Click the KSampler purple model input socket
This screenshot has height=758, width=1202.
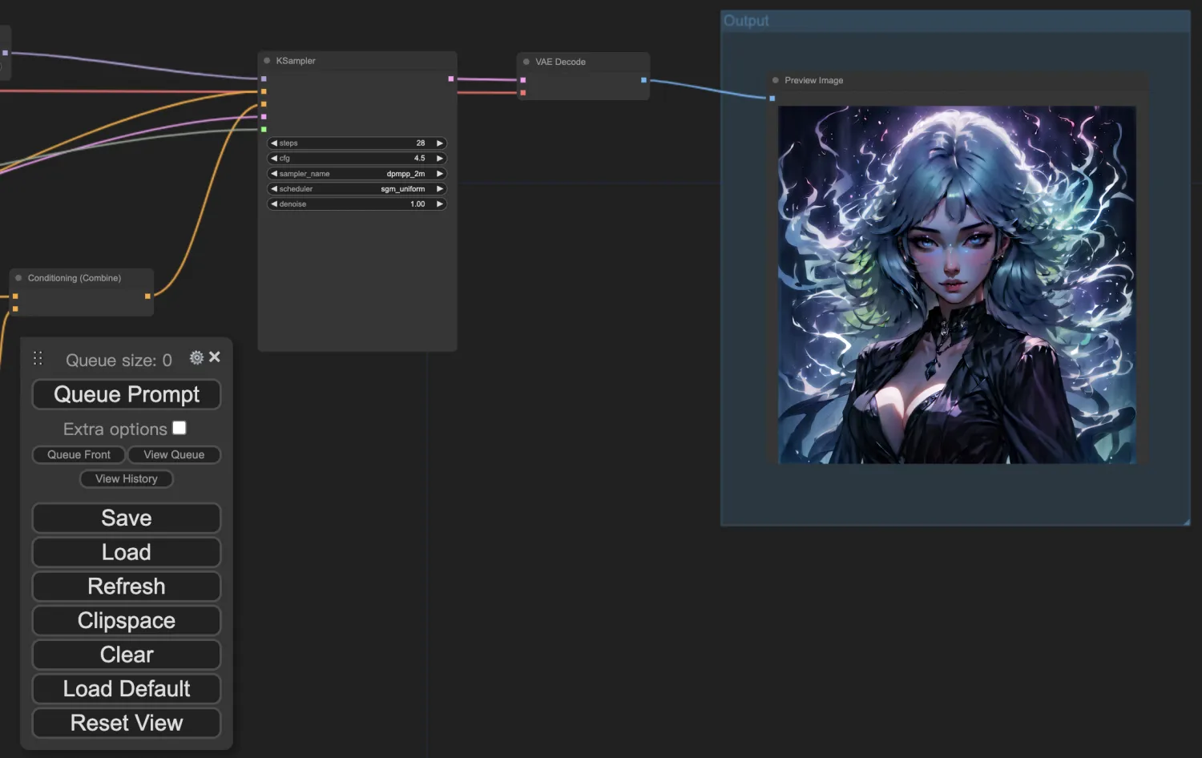pos(264,79)
